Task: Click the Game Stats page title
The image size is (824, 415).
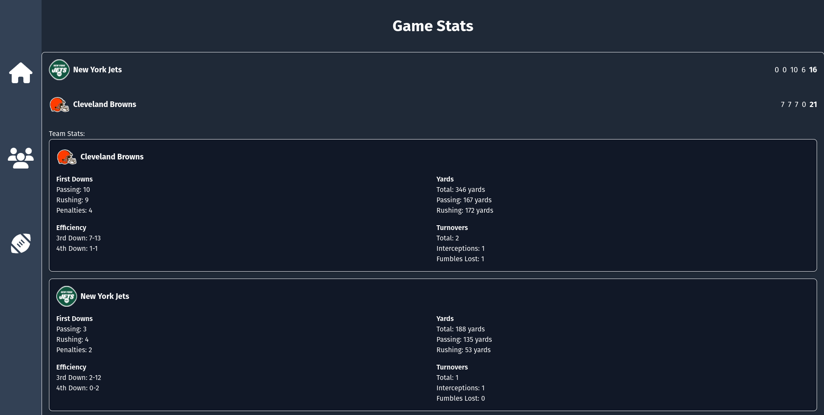Action: [x=433, y=26]
